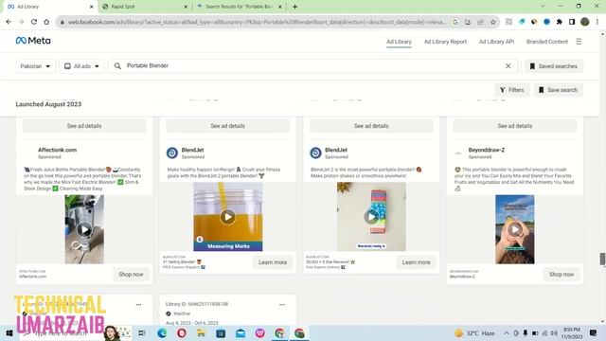
Task: See ad details above first BlendJet ad
Action: point(227,126)
